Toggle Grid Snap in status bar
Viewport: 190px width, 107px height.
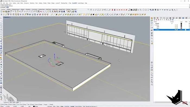pyautogui.click(x=50, y=106)
